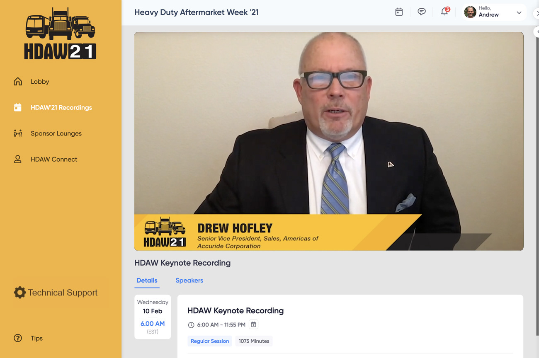Open the chat messages icon
Screen dimensions: 539x358
(x=421, y=12)
